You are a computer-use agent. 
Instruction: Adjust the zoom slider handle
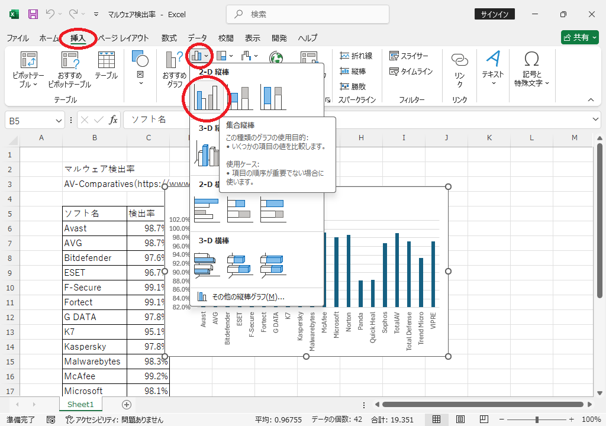tap(537, 419)
